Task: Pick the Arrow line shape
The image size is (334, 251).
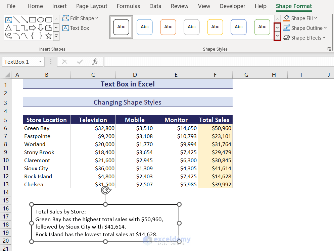Action: 24,19
